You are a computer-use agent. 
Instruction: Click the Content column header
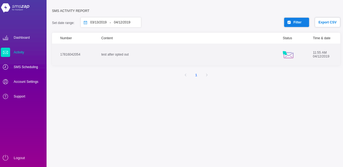coord(107,38)
